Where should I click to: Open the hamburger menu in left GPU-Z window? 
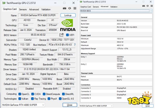[75, 9]
